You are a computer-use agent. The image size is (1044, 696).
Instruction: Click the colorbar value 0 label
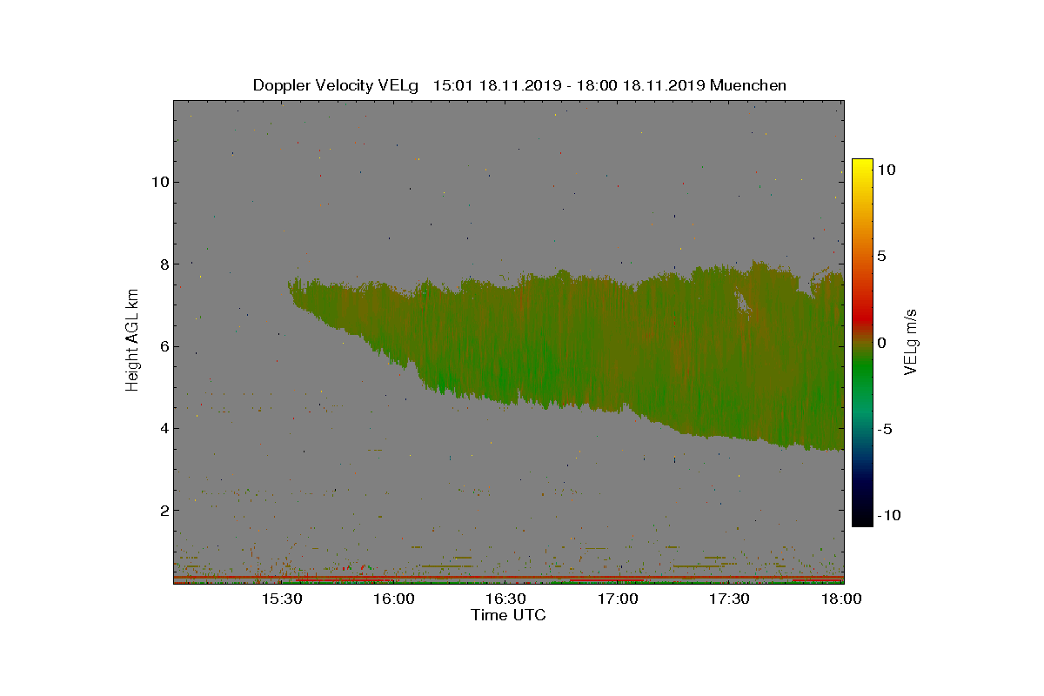coord(881,343)
